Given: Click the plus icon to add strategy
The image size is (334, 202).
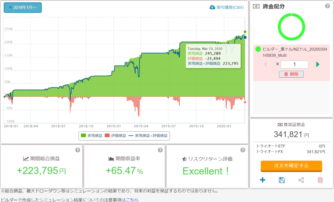Looking at the screenshot, I should [x=263, y=180].
